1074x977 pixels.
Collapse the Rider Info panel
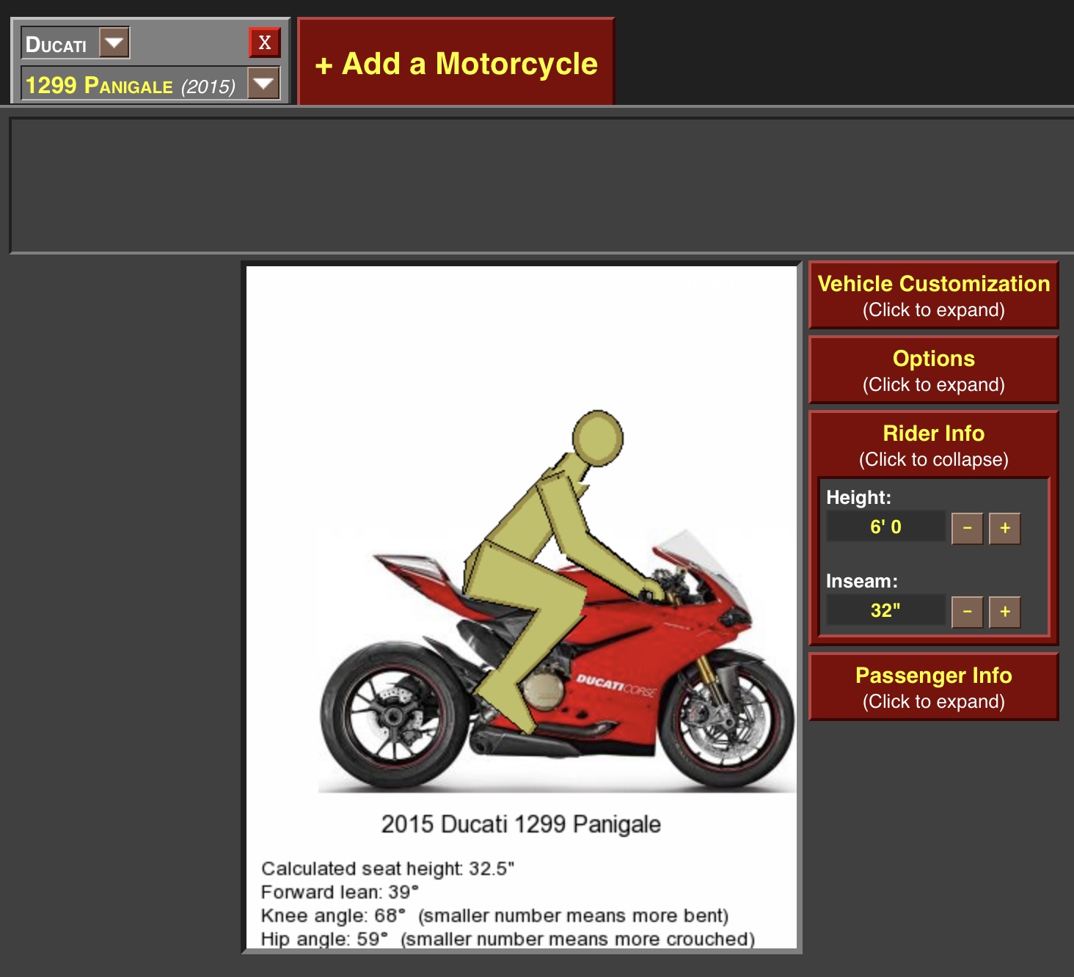point(933,444)
